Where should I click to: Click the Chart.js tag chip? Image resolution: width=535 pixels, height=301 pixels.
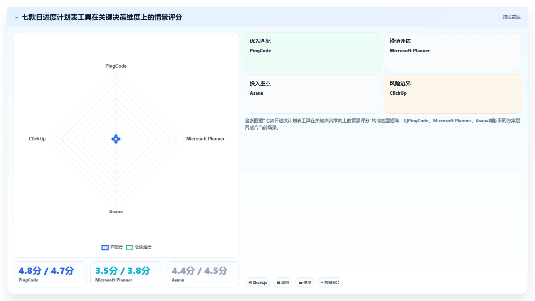pos(258,283)
